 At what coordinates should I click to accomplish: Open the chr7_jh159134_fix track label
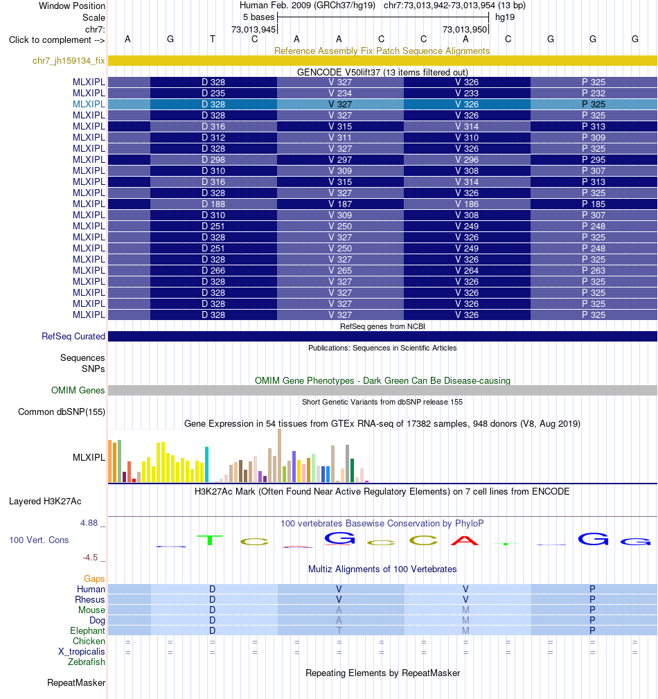pyautogui.click(x=69, y=61)
